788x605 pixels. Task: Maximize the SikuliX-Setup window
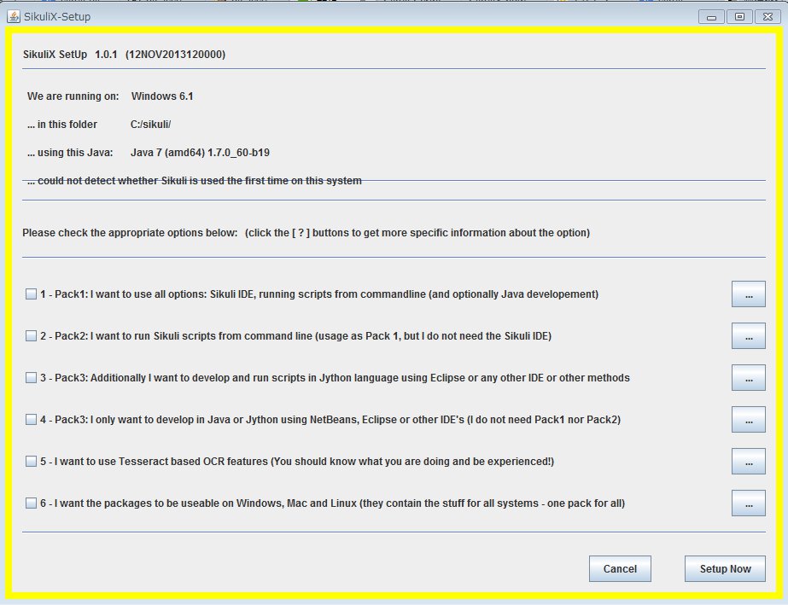(x=738, y=15)
